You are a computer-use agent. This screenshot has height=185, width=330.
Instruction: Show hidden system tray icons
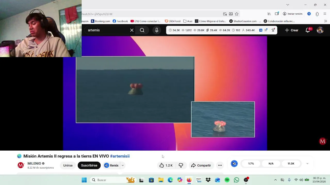275,180
